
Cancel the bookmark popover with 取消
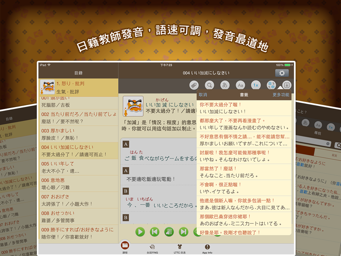[x=203, y=95]
